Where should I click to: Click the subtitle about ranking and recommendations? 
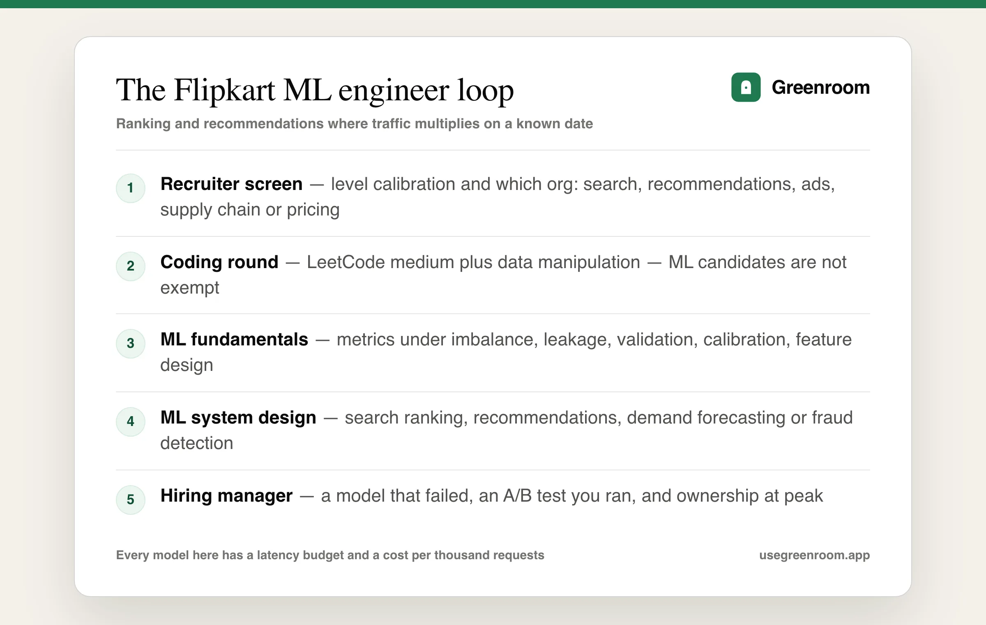tap(355, 124)
